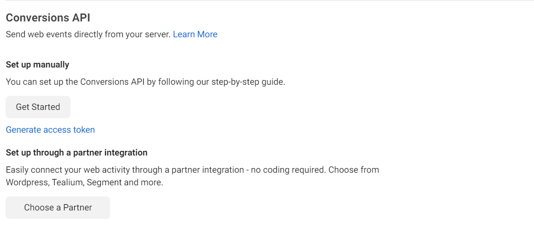The height and width of the screenshot is (230, 534).
Task: Click Generate access token link
Action: (50, 130)
